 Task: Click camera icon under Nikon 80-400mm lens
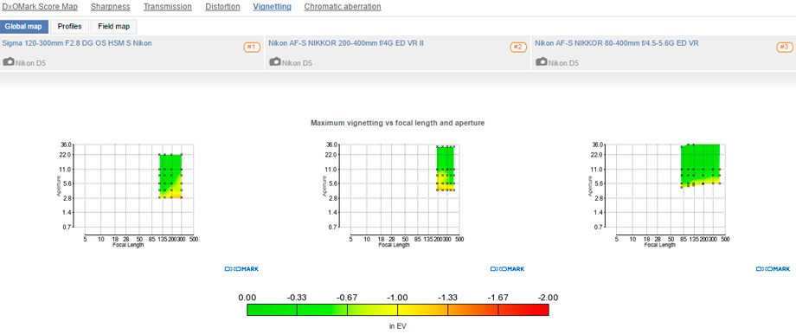click(541, 62)
